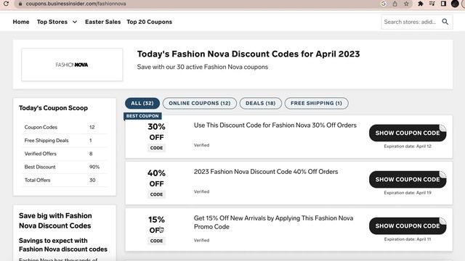This screenshot has height=261, width=465.
Task: Open Top 20 Coupons menu item
Action: pos(149,22)
